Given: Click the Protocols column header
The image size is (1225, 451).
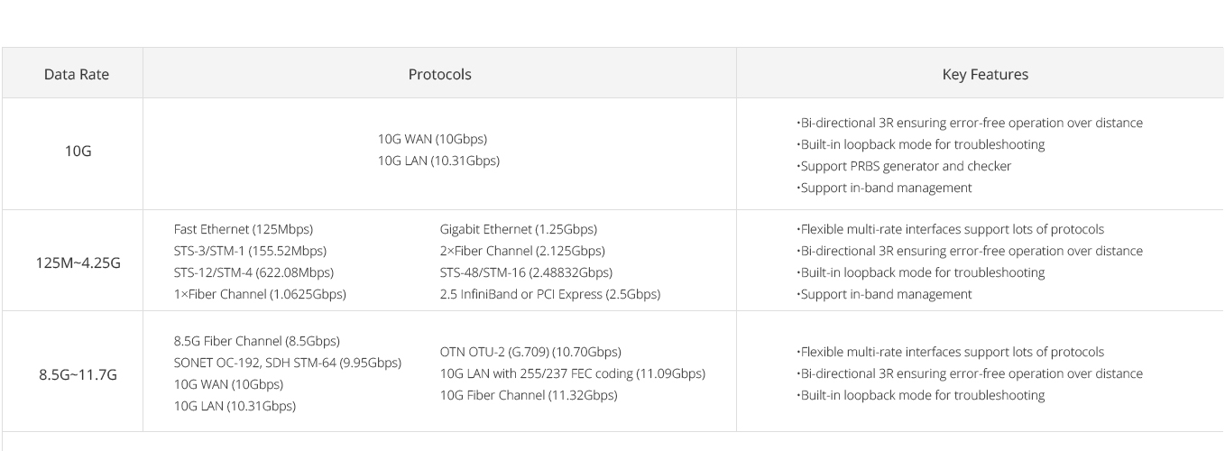Looking at the screenshot, I should 439,74.
